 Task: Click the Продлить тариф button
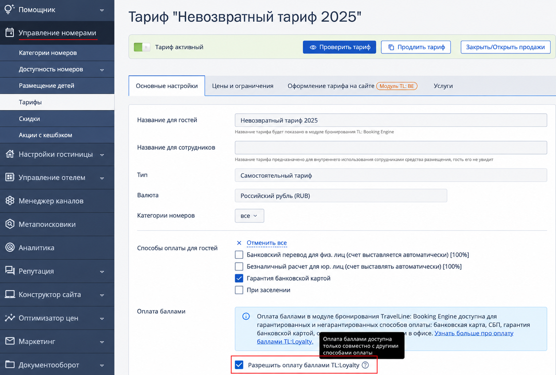point(416,47)
